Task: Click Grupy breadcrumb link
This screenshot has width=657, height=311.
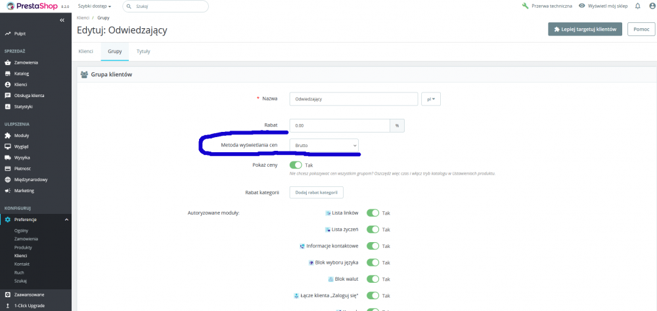Action: point(104,18)
